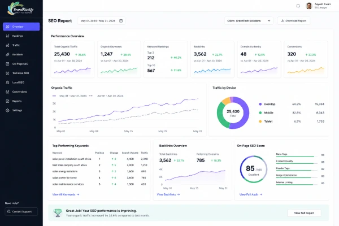Viewport: 339px width, 226px height.
Task: Click the download icon on Download Report
Action: click(282, 21)
